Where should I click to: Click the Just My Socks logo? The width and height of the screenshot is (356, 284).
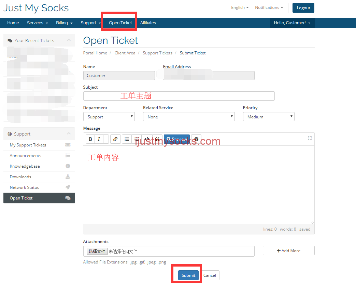(x=36, y=8)
